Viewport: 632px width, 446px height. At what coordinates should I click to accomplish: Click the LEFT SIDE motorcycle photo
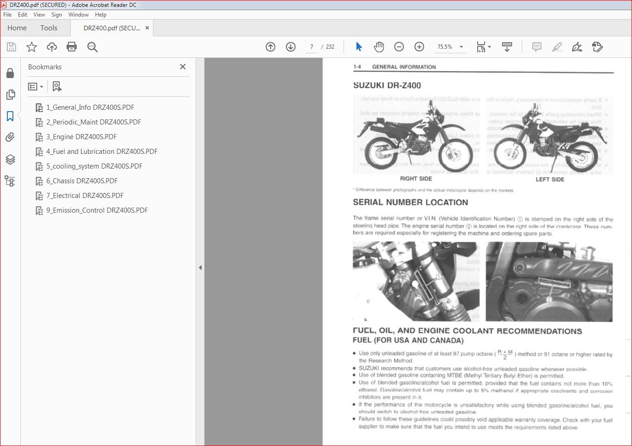(550, 135)
